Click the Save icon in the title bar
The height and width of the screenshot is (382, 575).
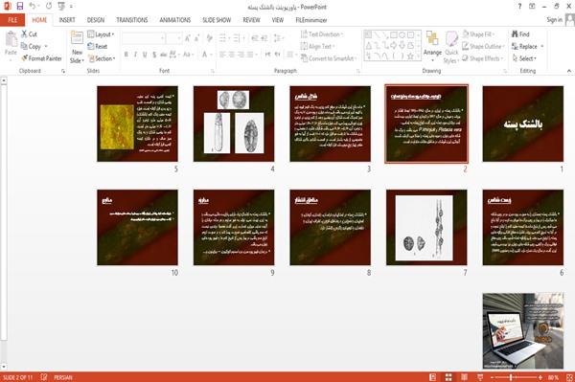(x=20, y=6)
